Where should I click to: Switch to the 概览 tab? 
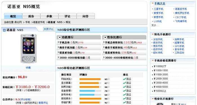click(13, 16)
